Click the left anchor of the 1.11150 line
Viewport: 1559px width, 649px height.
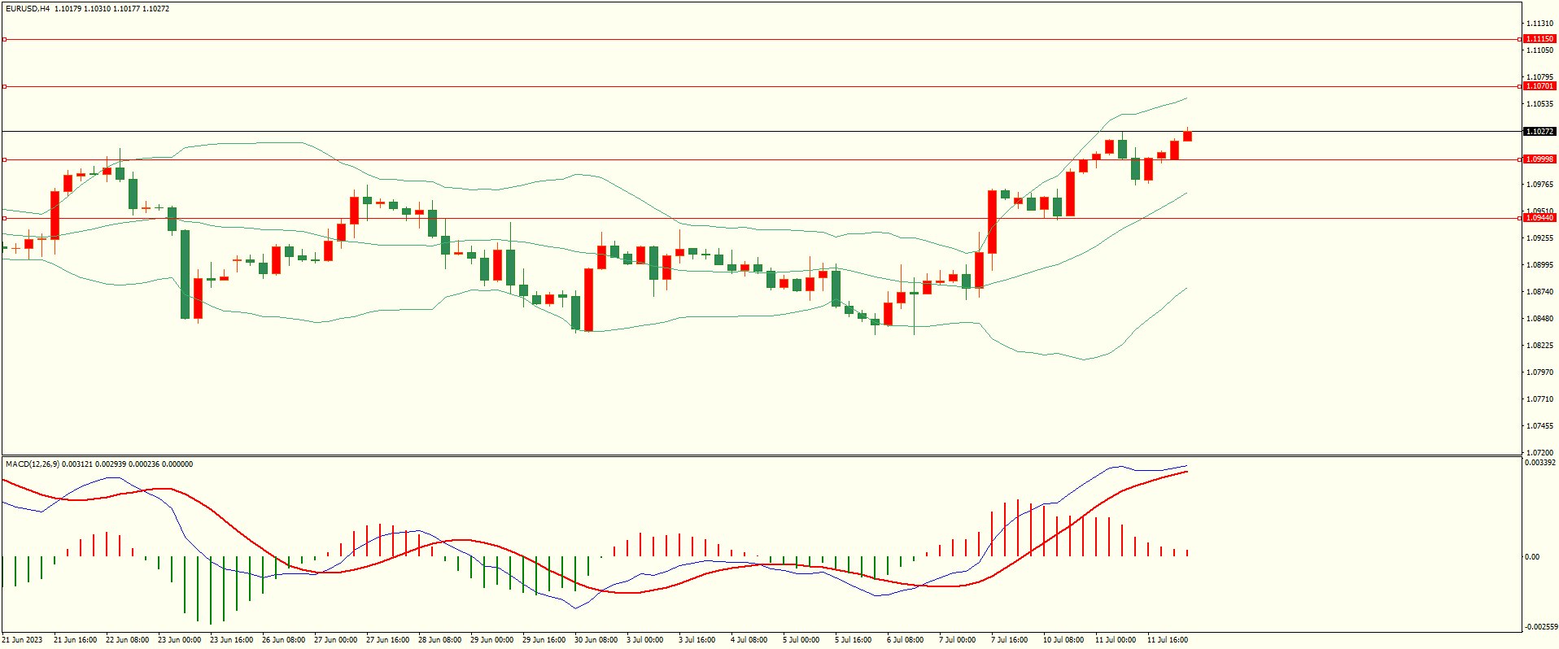click(x=4, y=39)
